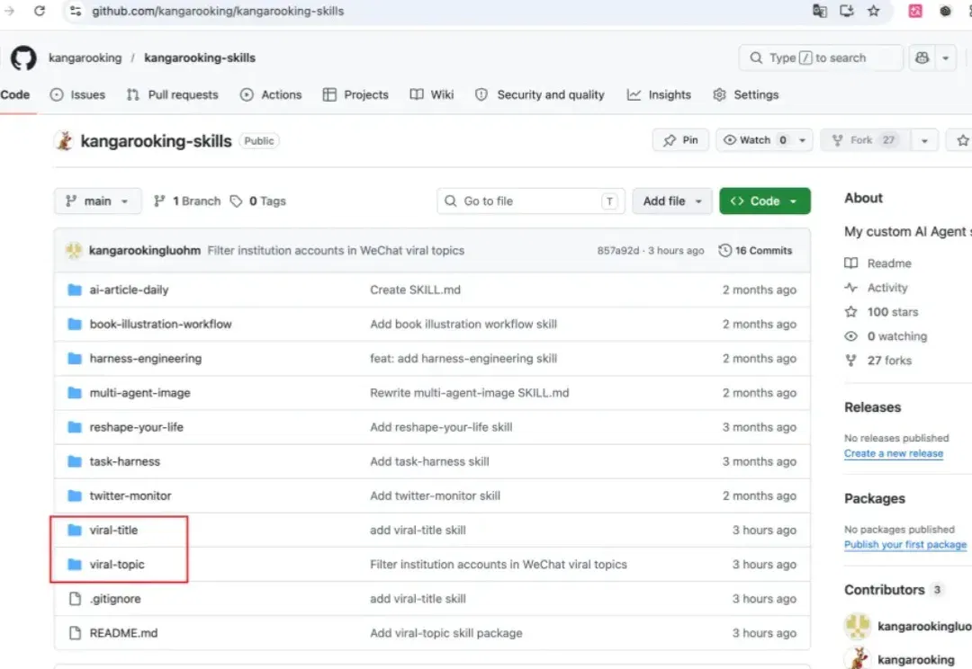View the 16 Commits history
972x669 pixels.
click(x=755, y=250)
